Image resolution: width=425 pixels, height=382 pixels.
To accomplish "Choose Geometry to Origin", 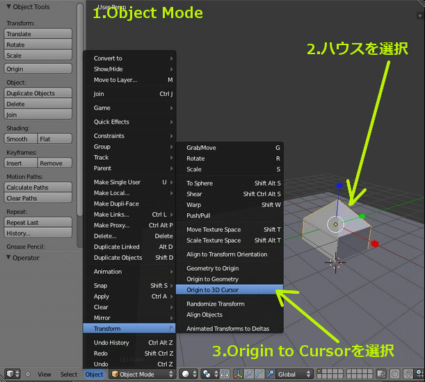I will pos(230,268).
